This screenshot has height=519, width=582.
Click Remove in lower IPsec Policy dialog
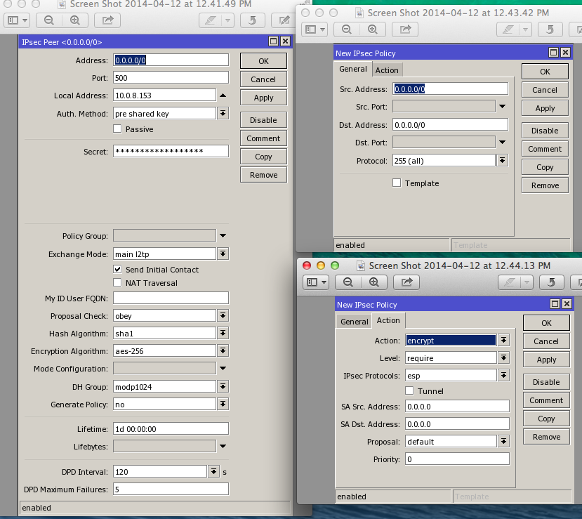(x=546, y=437)
